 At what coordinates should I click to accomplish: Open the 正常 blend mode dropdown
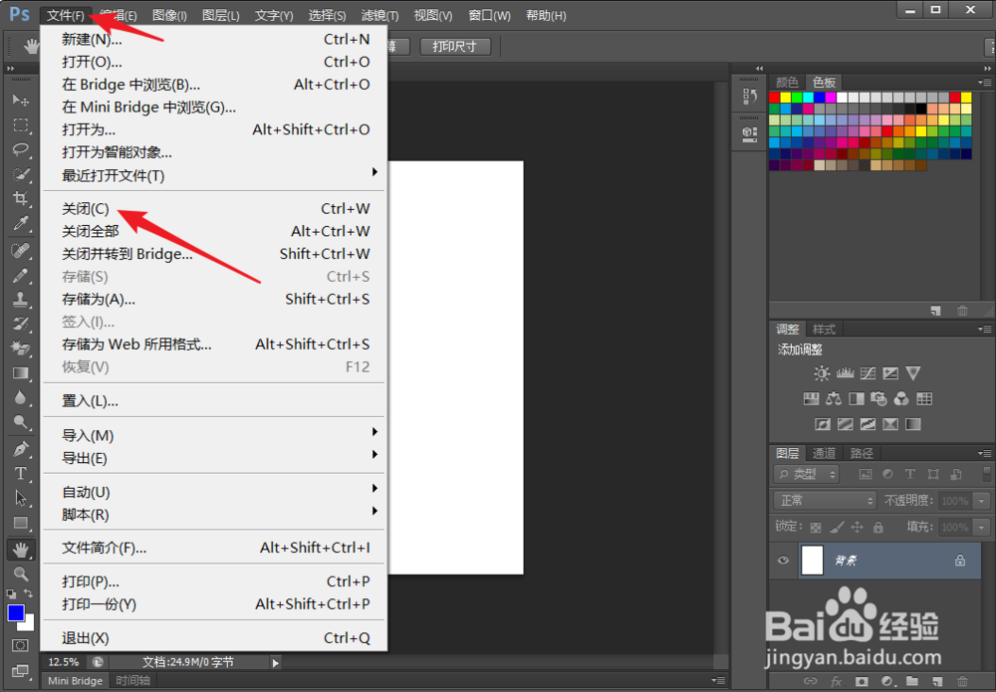click(x=825, y=500)
